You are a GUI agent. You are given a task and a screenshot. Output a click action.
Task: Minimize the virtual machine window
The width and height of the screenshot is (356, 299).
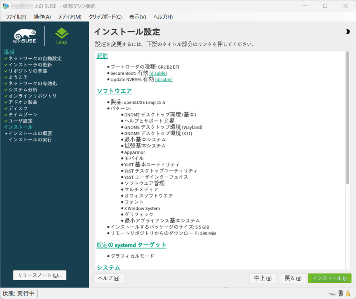pyautogui.click(x=305, y=6)
